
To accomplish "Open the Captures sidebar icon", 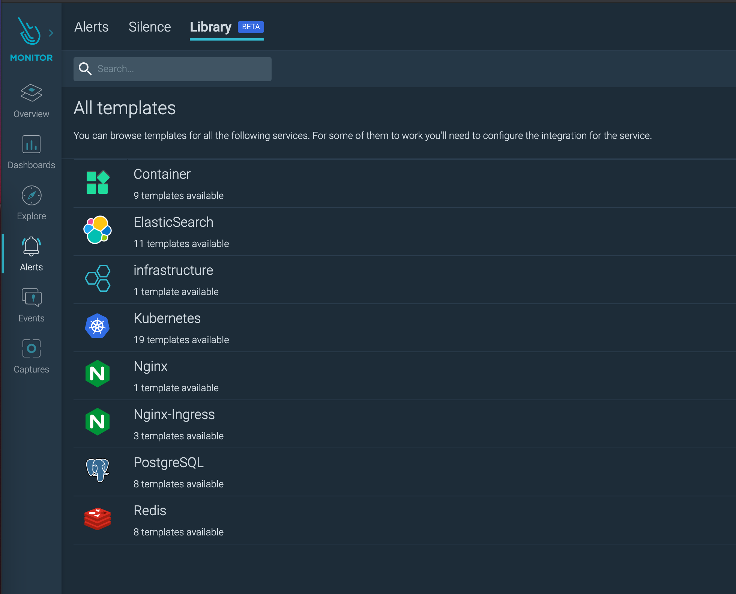I will click(x=31, y=349).
